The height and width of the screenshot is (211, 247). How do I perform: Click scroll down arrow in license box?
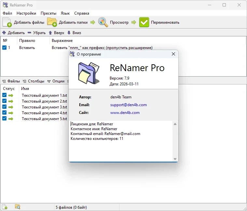tap(175, 159)
